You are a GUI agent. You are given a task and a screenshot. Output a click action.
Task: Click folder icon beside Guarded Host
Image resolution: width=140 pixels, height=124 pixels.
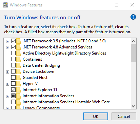(x=19, y=78)
